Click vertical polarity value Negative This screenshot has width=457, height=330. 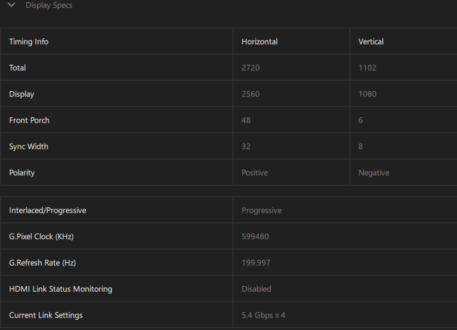pyautogui.click(x=374, y=173)
